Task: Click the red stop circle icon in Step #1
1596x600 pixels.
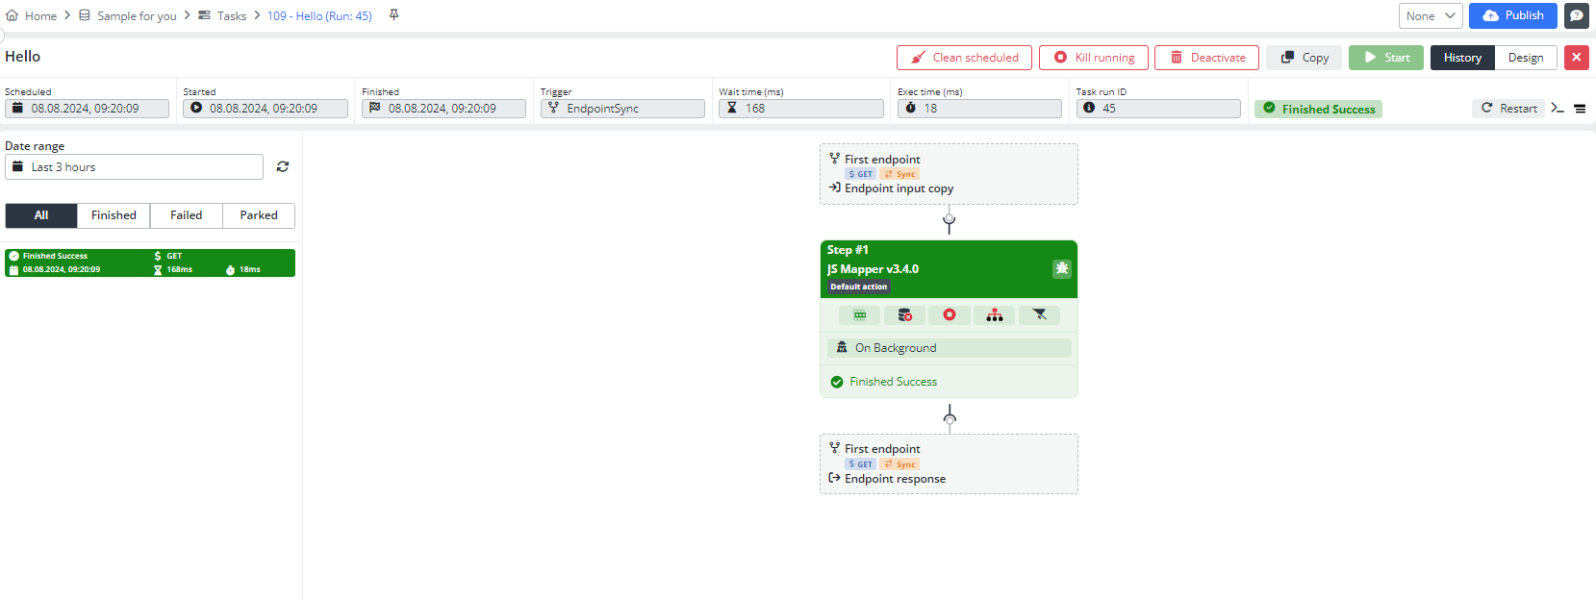Action: (x=950, y=315)
